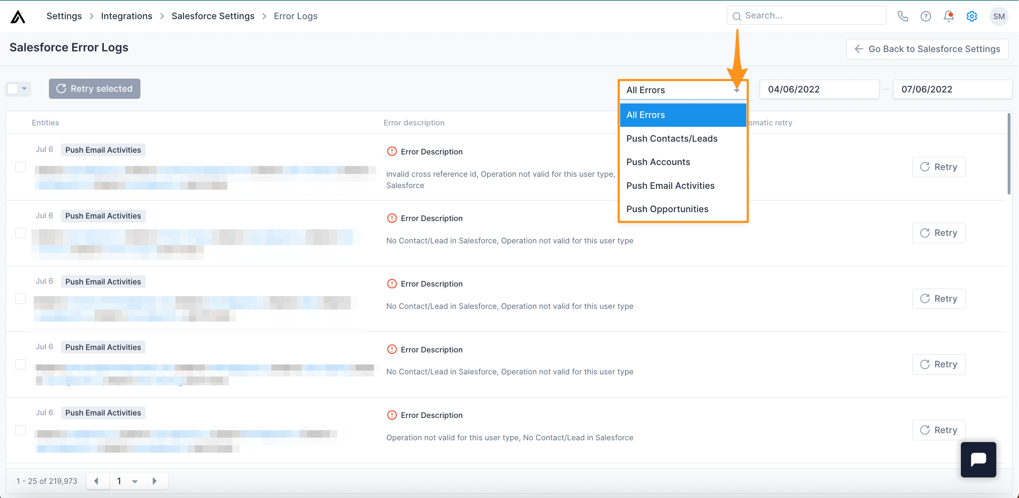Select the first Jul 6 row checkbox
This screenshot has height=498, width=1019.
point(21,167)
